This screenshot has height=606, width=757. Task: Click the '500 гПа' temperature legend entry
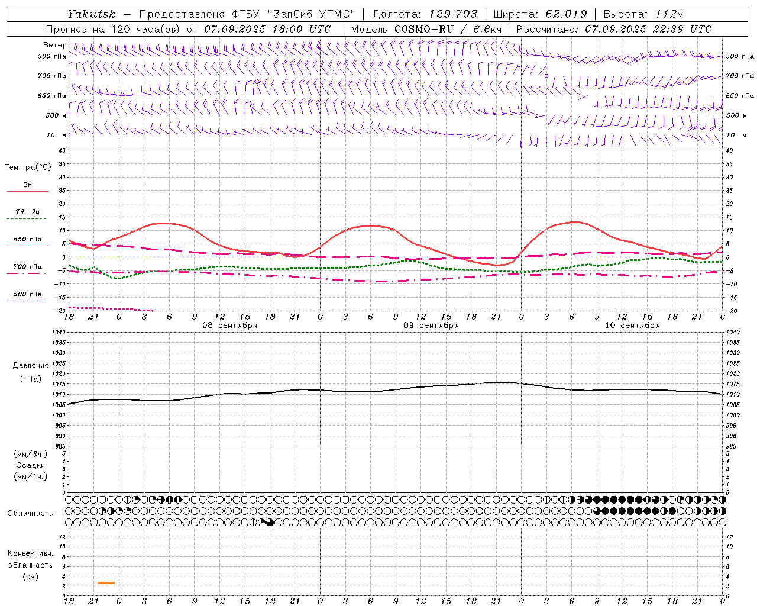pyautogui.click(x=28, y=294)
